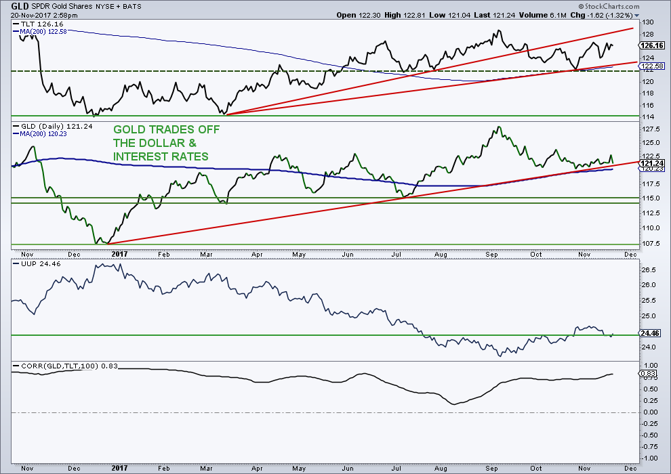The width and height of the screenshot is (671, 474).
Task: Click the Sep label under the GLD panel
Action: click(491, 255)
